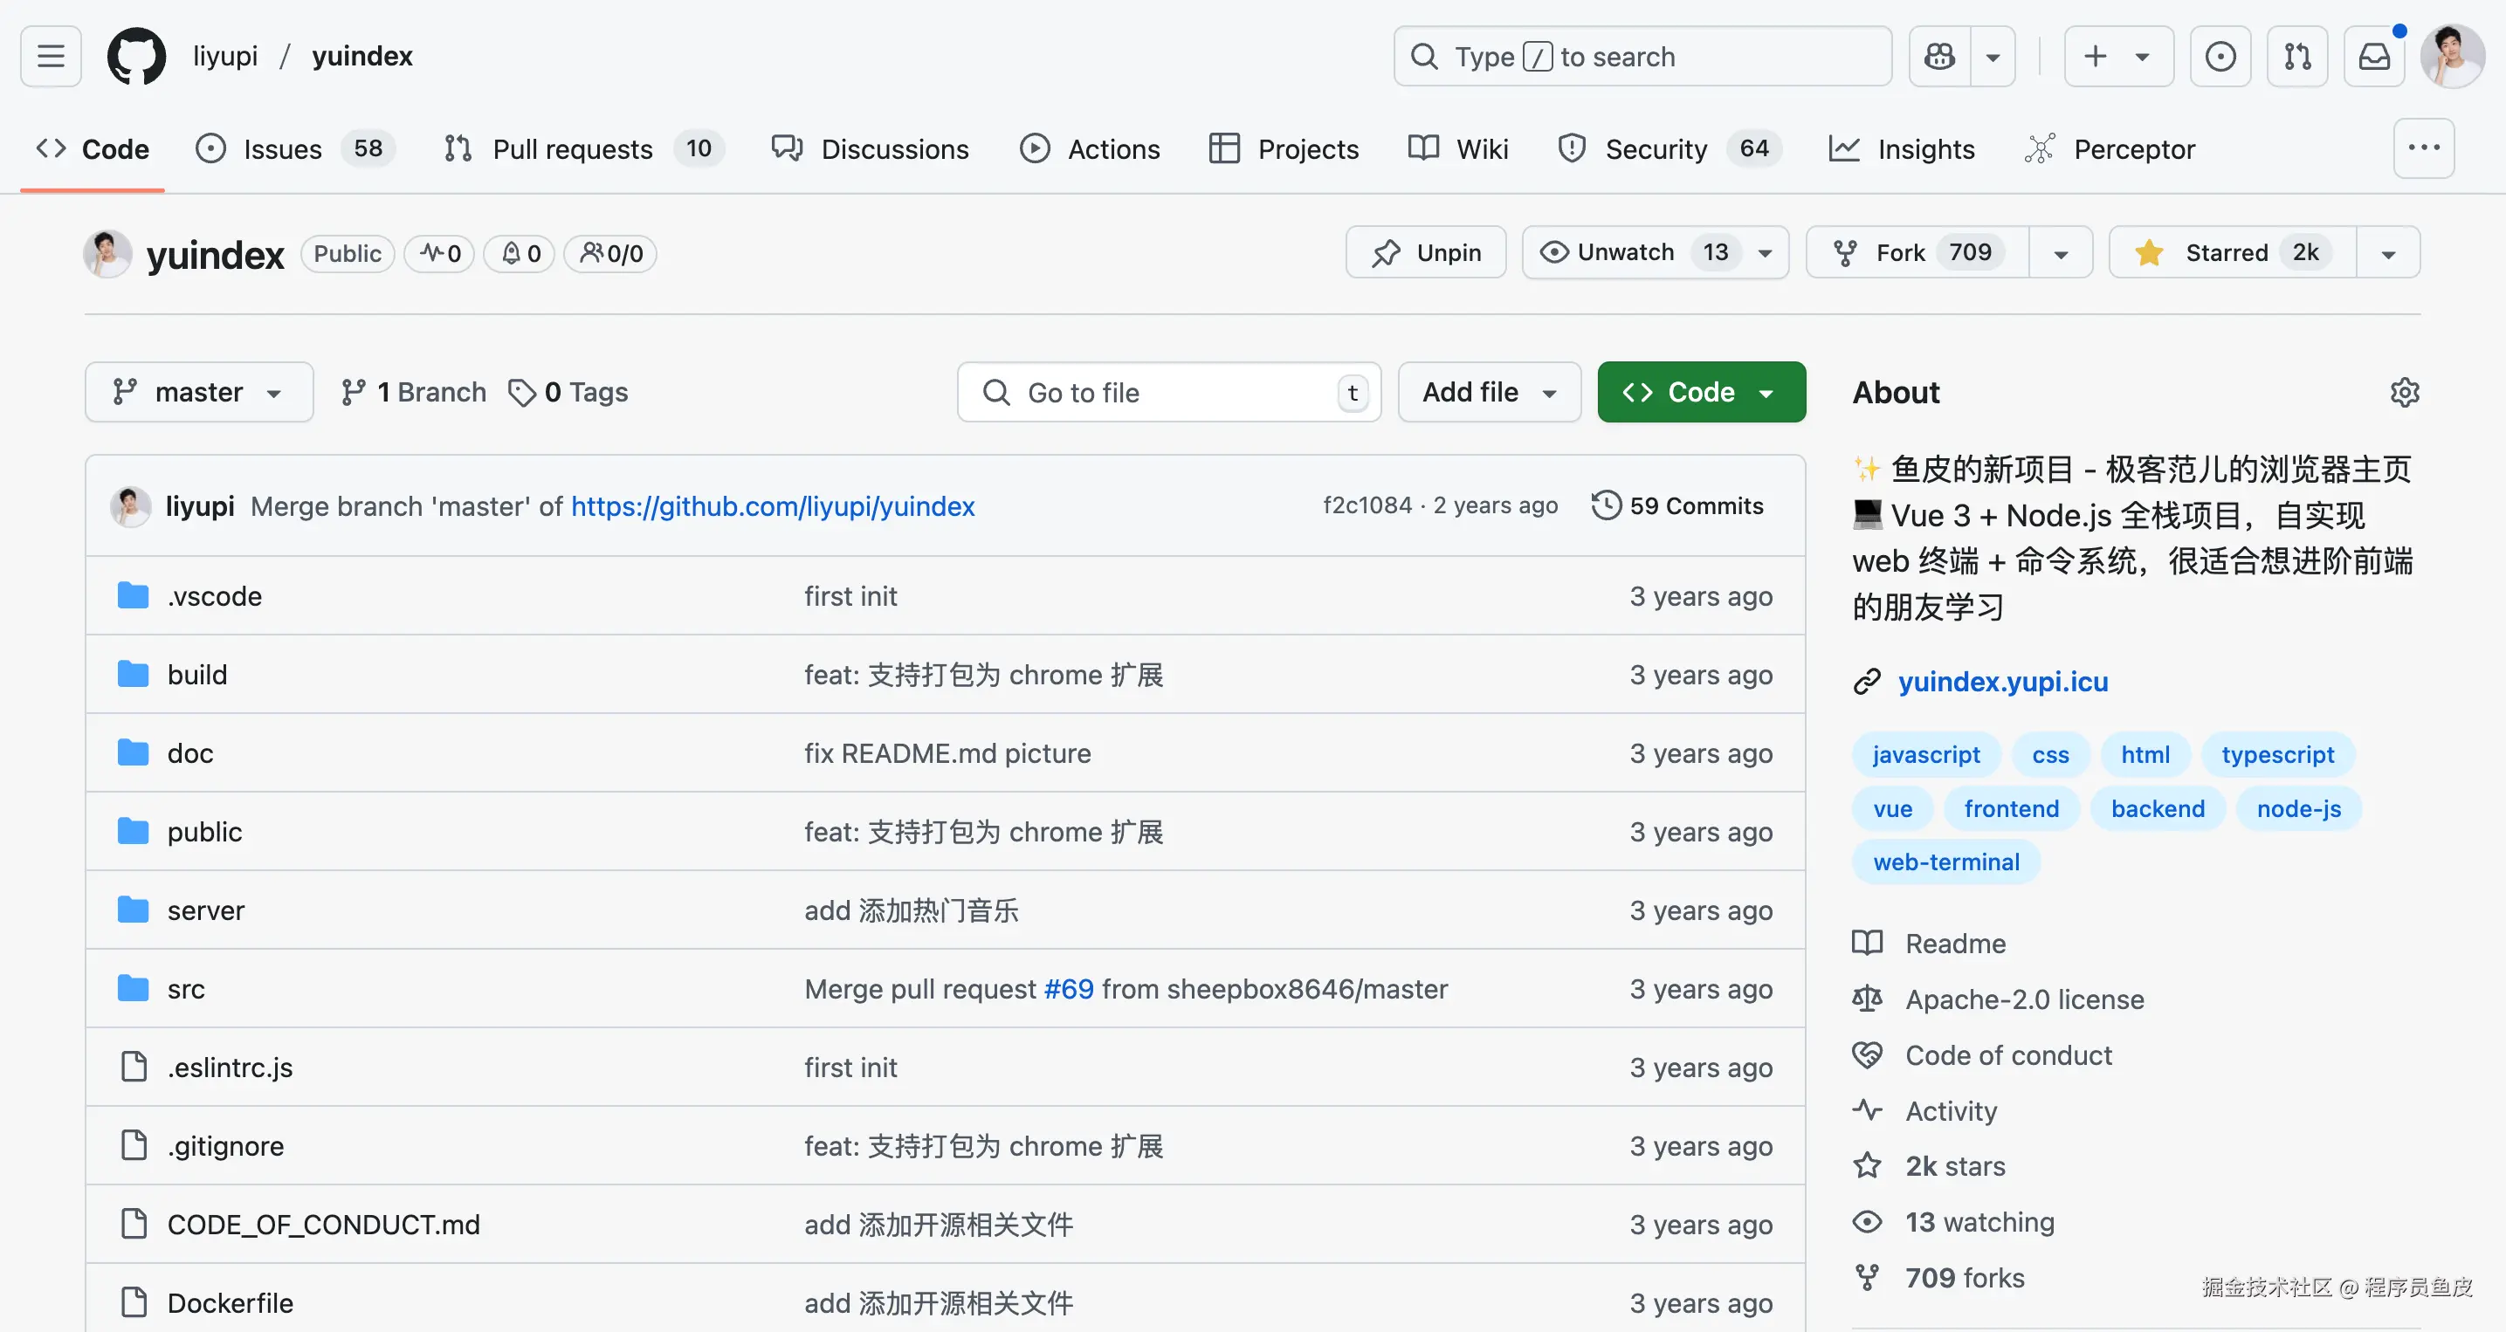Click the Go to file search field
This screenshot has height=1332, width=2506.
coord(1167,393)
